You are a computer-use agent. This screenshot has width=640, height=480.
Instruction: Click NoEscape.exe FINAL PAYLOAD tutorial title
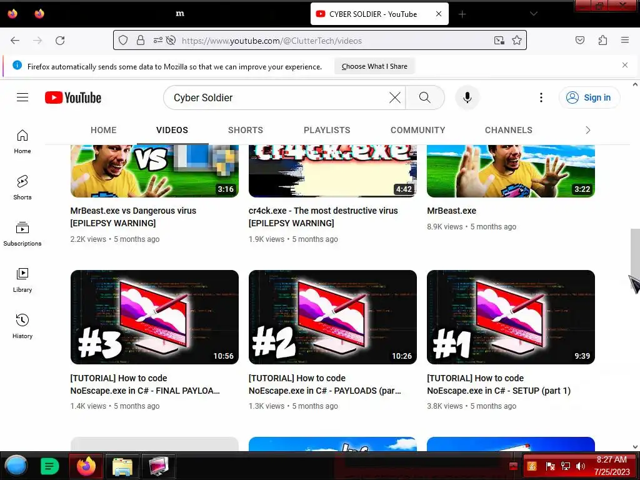click(145, 384)
